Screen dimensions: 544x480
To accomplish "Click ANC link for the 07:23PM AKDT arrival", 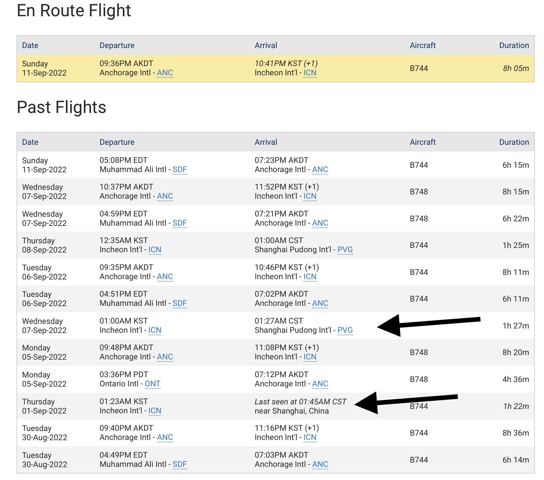I will 320,170.
